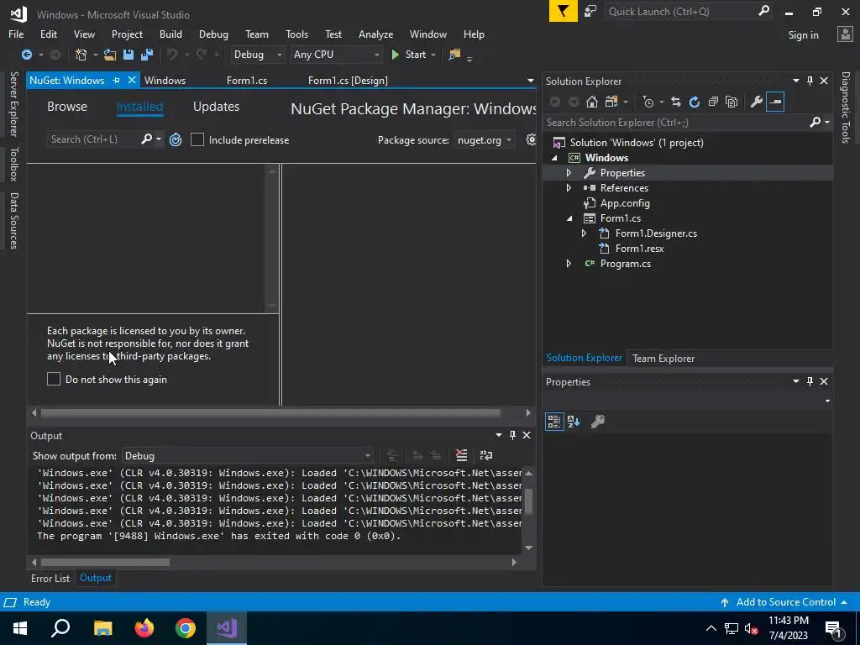Open Properties via the wrench icon in Solution Explorer

point(757,102)
